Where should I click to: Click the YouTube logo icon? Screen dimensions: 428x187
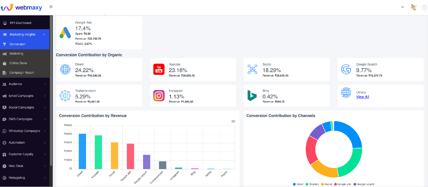click(159, 69)
